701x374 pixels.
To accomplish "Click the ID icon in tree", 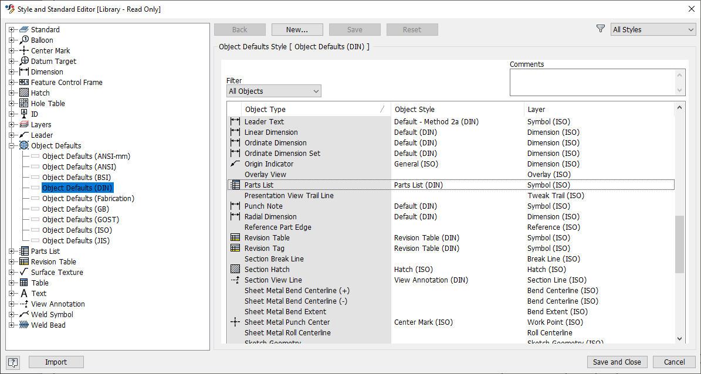I will 24,114.
